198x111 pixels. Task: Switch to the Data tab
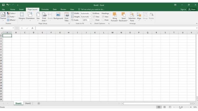point(54,10)
